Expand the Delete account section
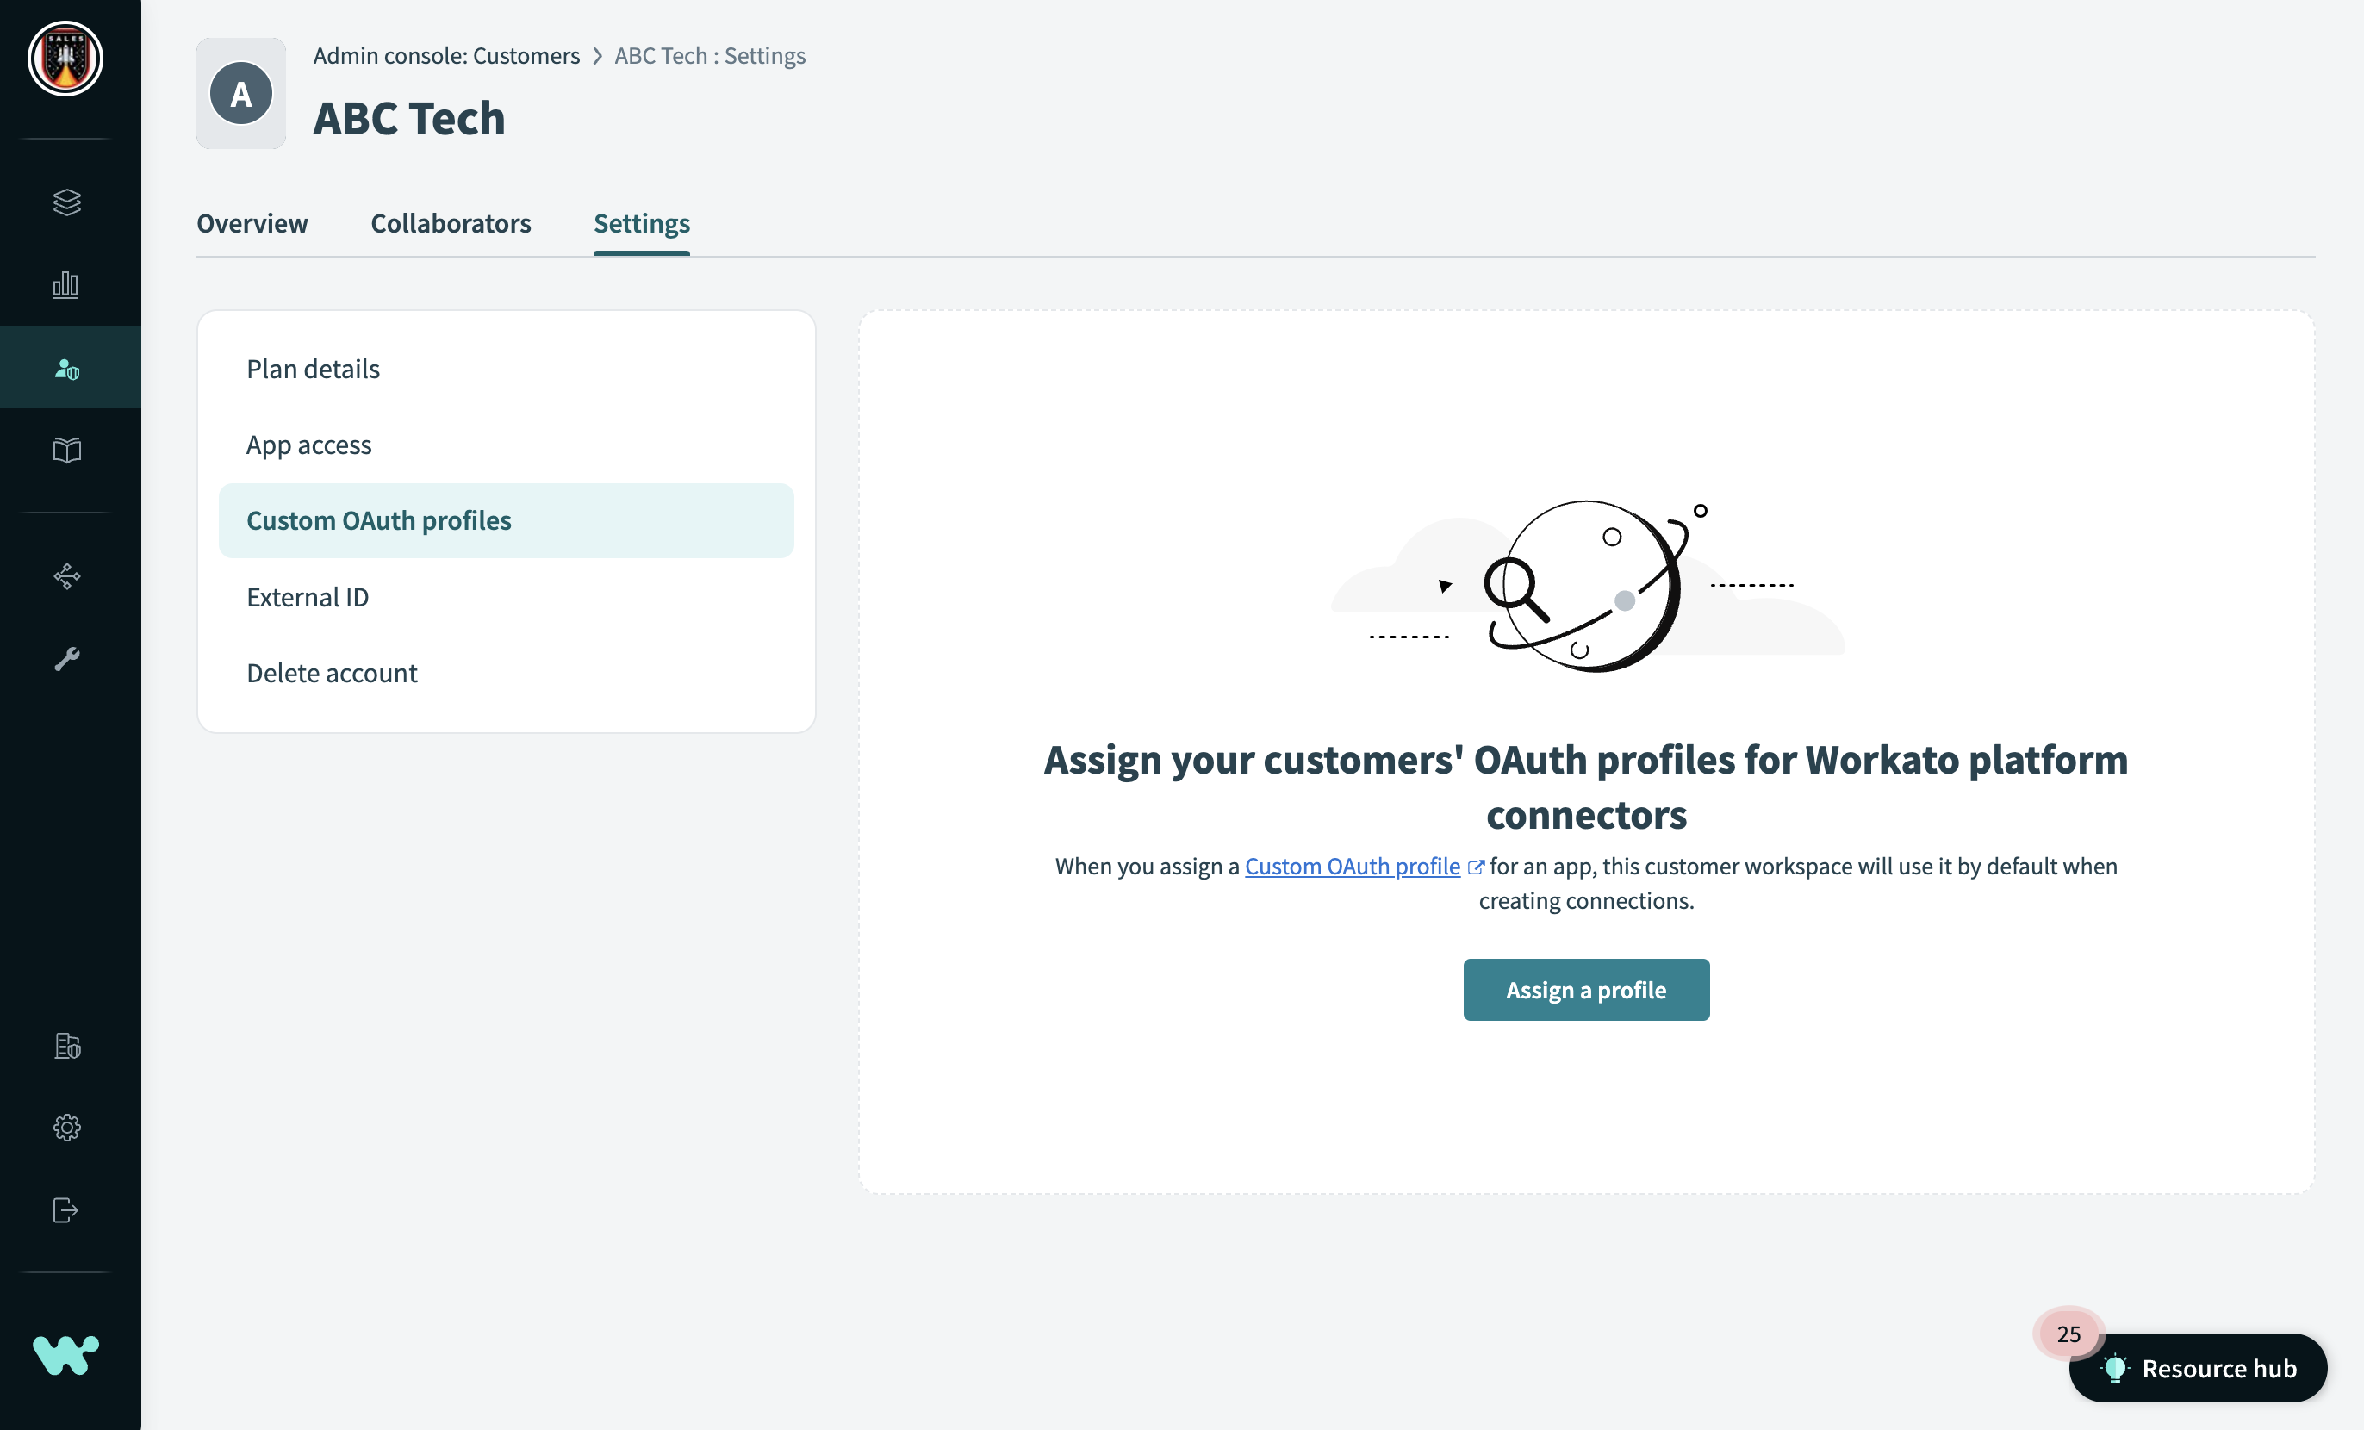The width and height of the screenshot is (2364, 1430). pyautogui.click(x=331, y=672)
